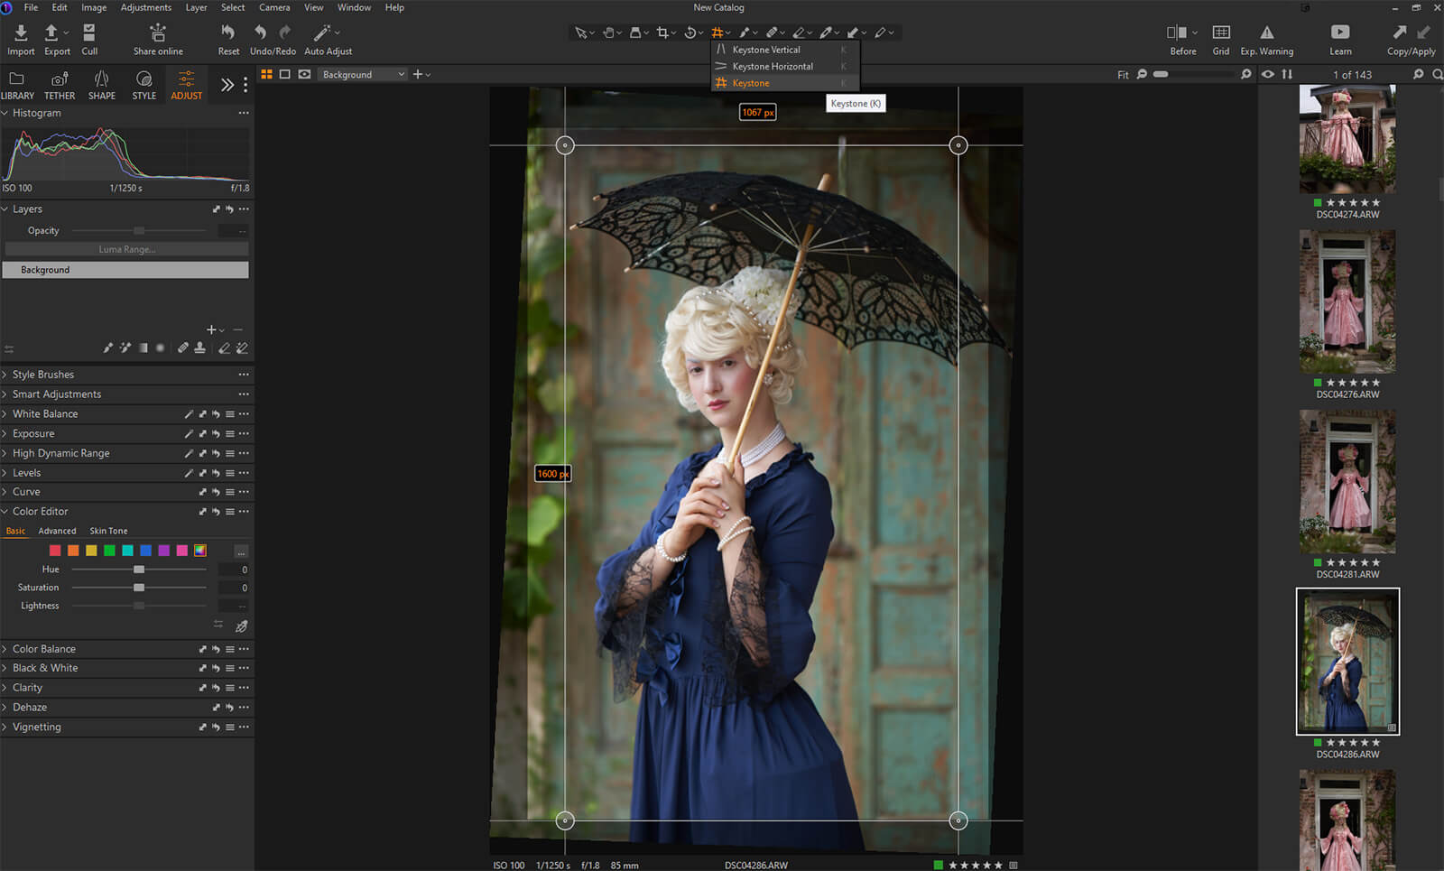The height and width of the screenshot is (871, 1444).
Task: Open the Background layer dropdown
Action: pos(363,75)
